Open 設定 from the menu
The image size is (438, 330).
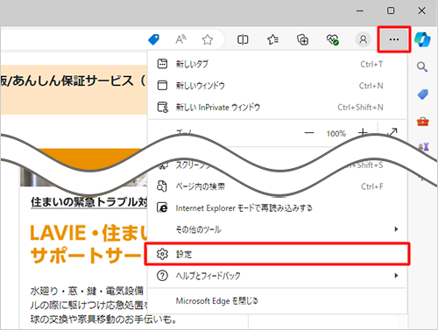pos(277,254)
